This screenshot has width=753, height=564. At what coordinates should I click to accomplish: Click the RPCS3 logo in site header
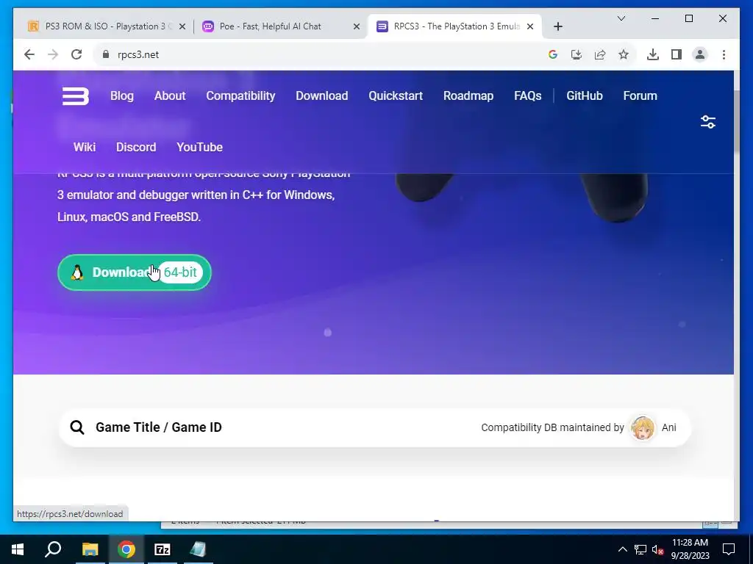[76, 96]
